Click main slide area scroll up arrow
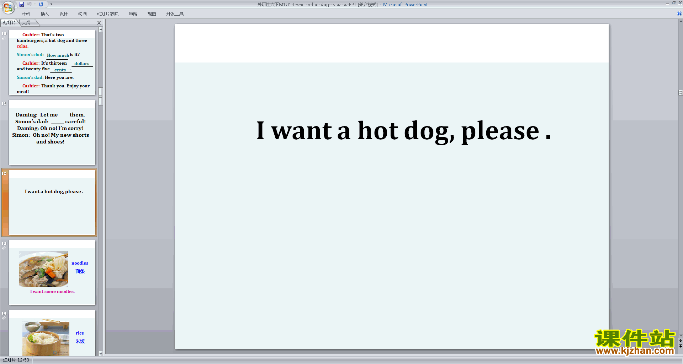This screenshot has width=683, height=364. (681, 21)
